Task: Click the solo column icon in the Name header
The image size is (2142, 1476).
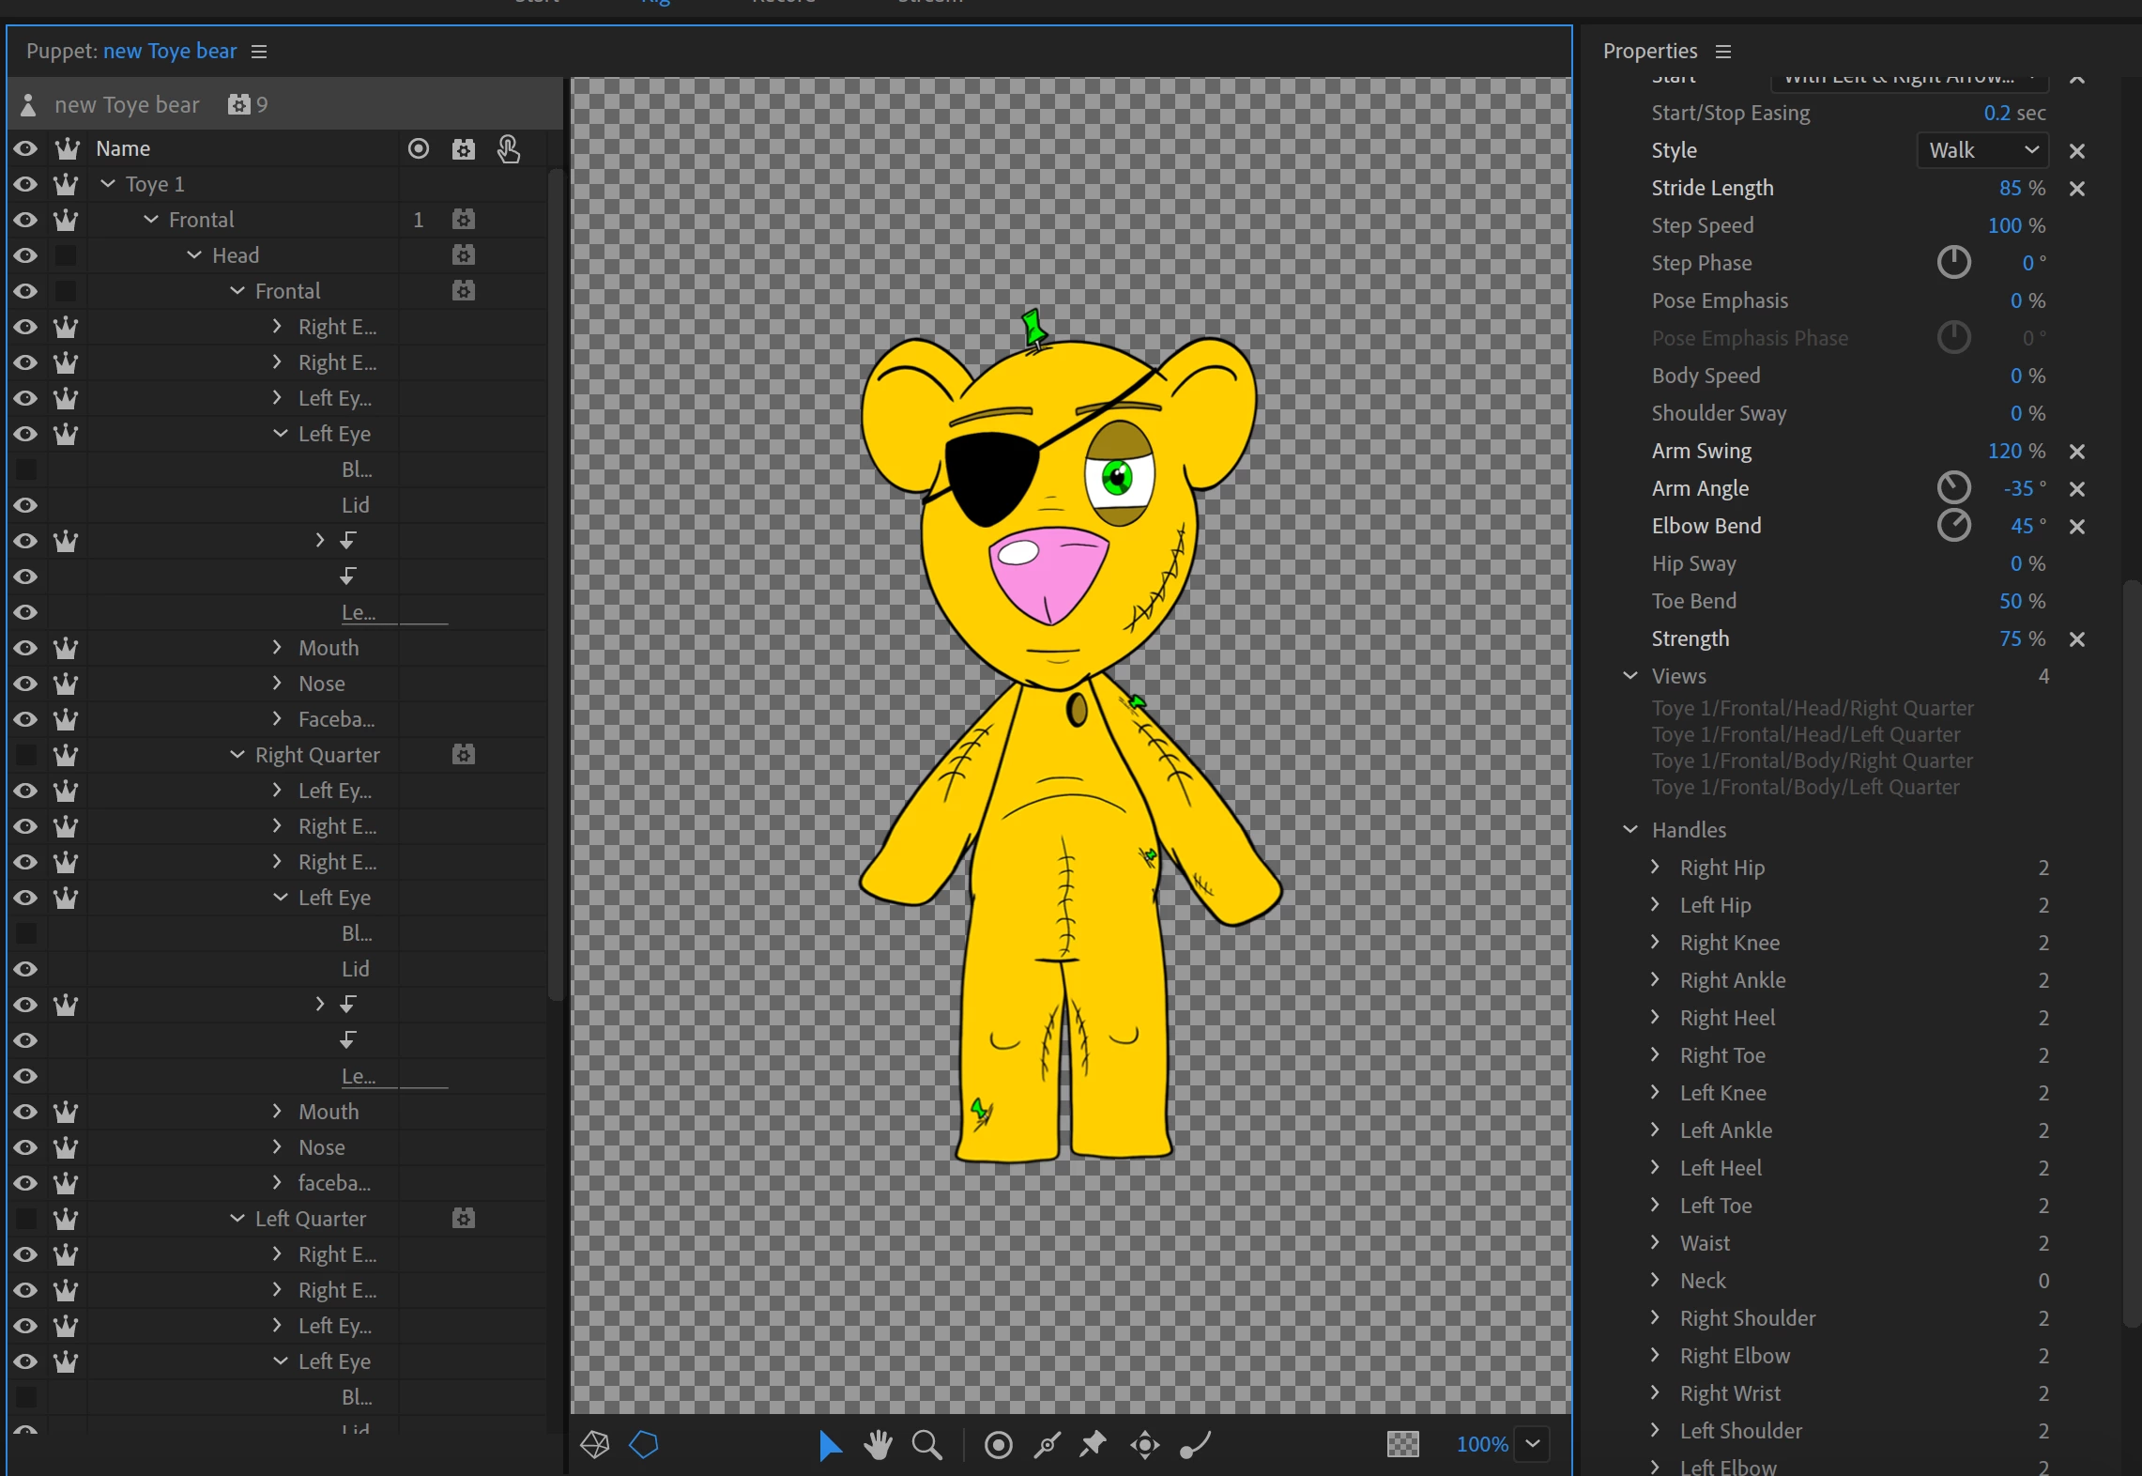Action: 419,148
